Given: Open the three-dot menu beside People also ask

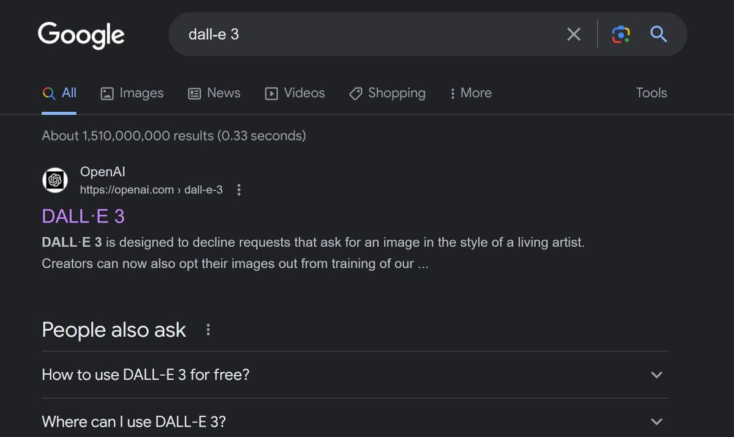Looking at the screenshot, I should click(208, 330).
